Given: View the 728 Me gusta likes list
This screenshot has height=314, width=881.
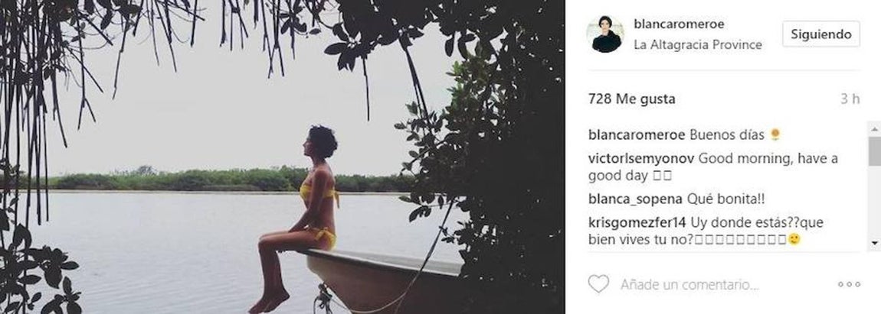Looking at the screenshot, I should 631,99.
